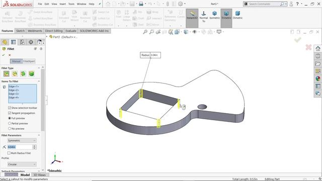The height and width of the screenshot is (181, 322).
Task: Open DimXpertManager crosshair tab
Action: tap(31, 42)
